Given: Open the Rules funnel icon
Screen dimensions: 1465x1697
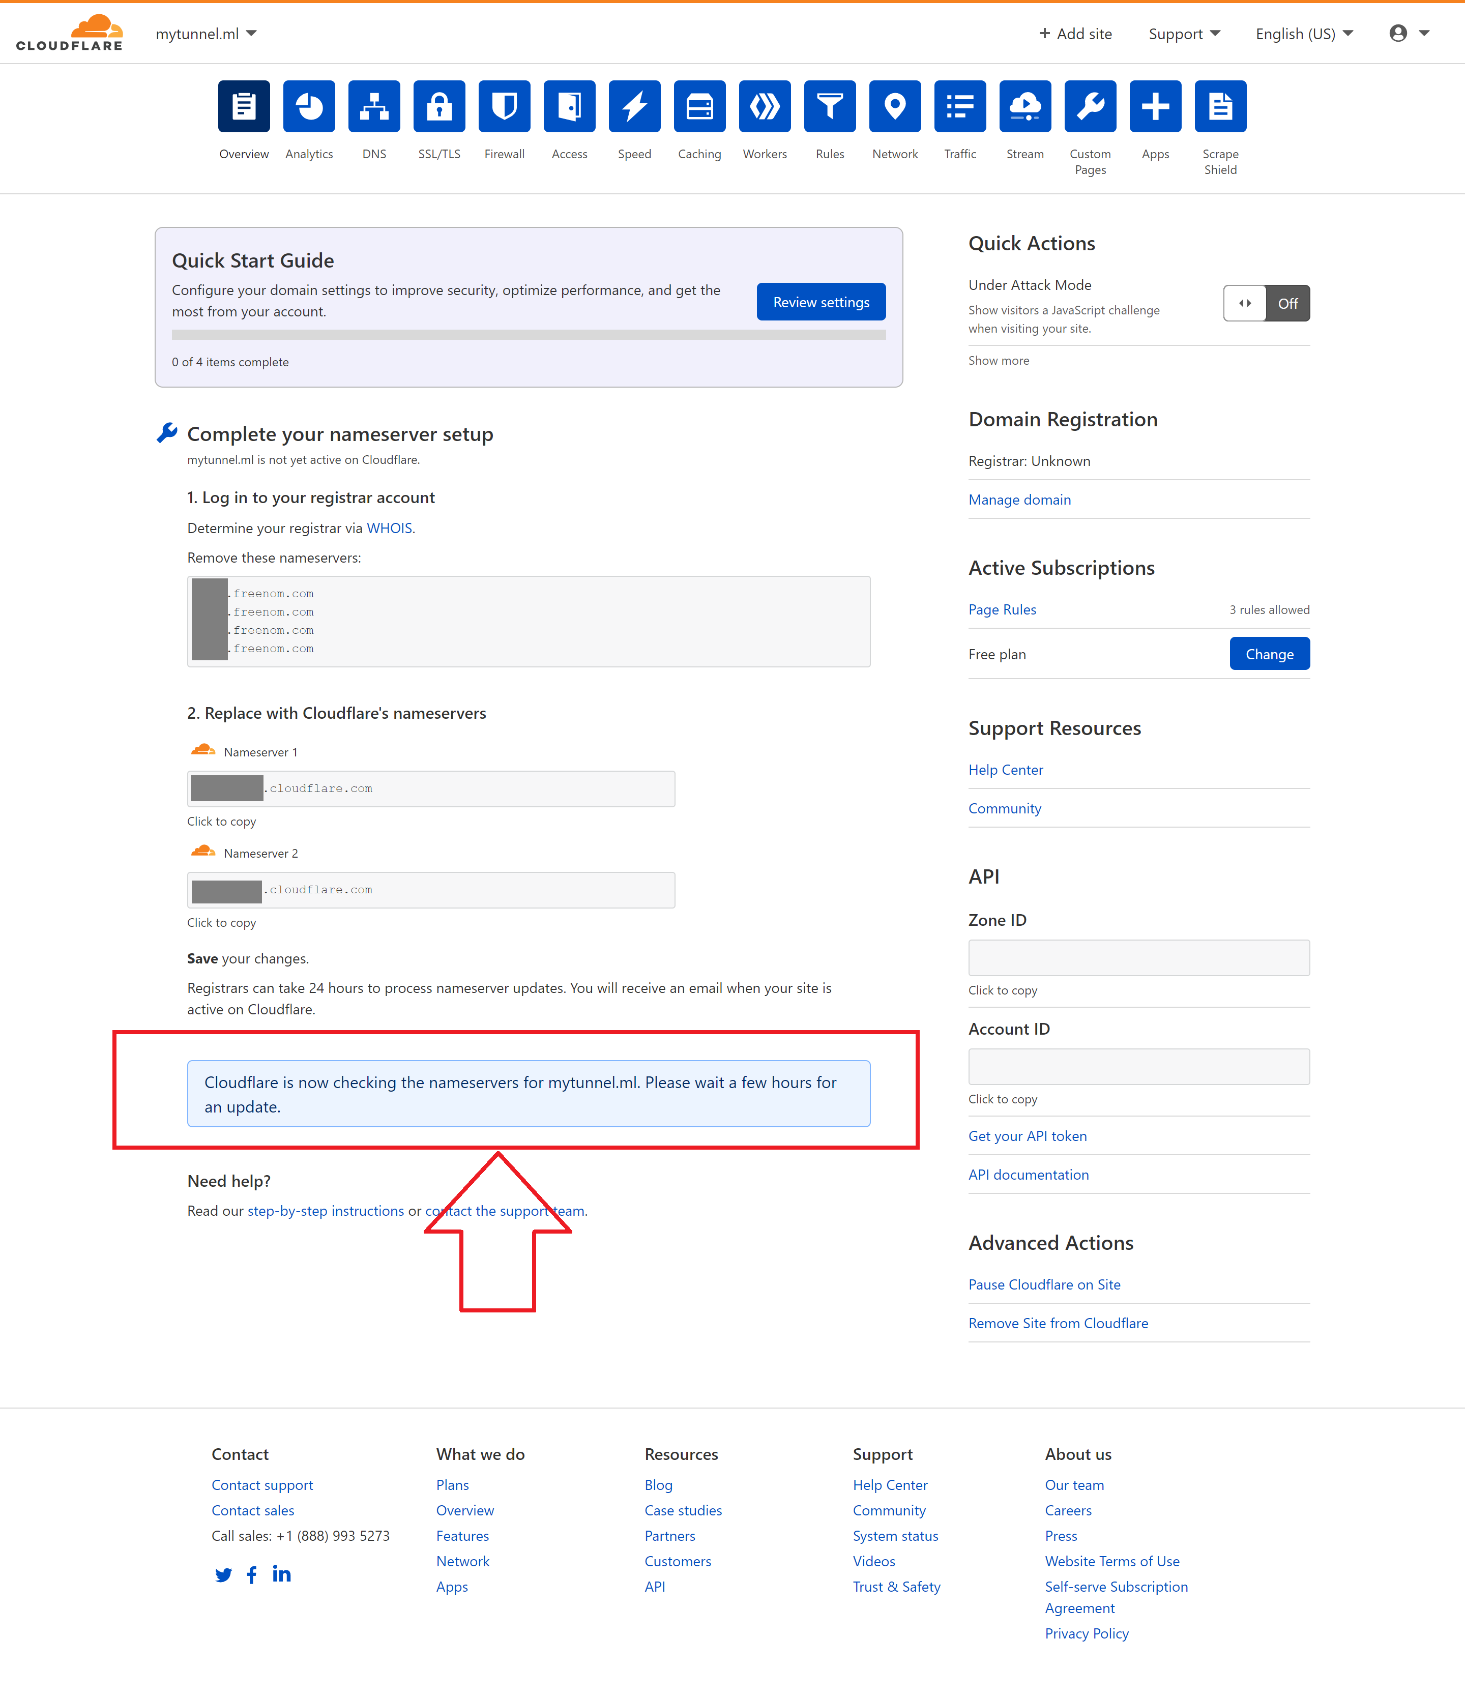Looking at the screenshot, I should click(x=830, y=106).
